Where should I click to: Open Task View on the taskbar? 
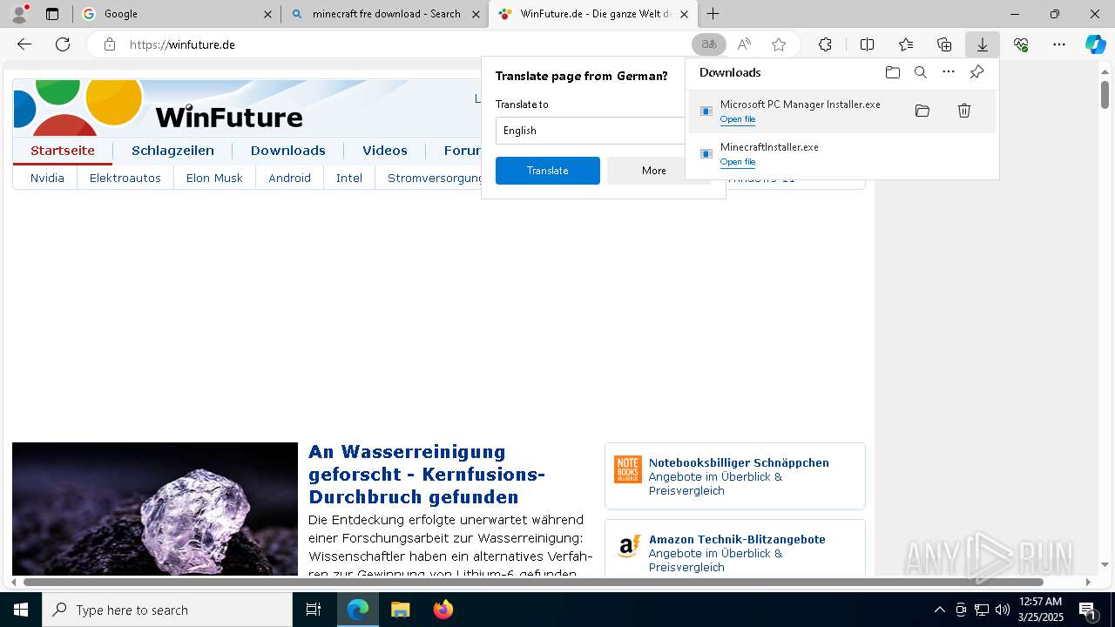[x=314, y=610]
